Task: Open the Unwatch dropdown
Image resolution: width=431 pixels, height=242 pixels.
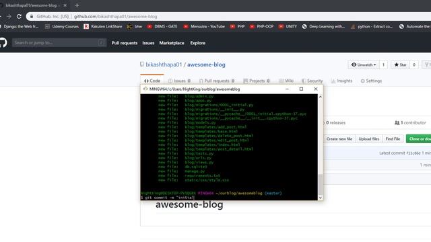Action: (x=364, y=65)
